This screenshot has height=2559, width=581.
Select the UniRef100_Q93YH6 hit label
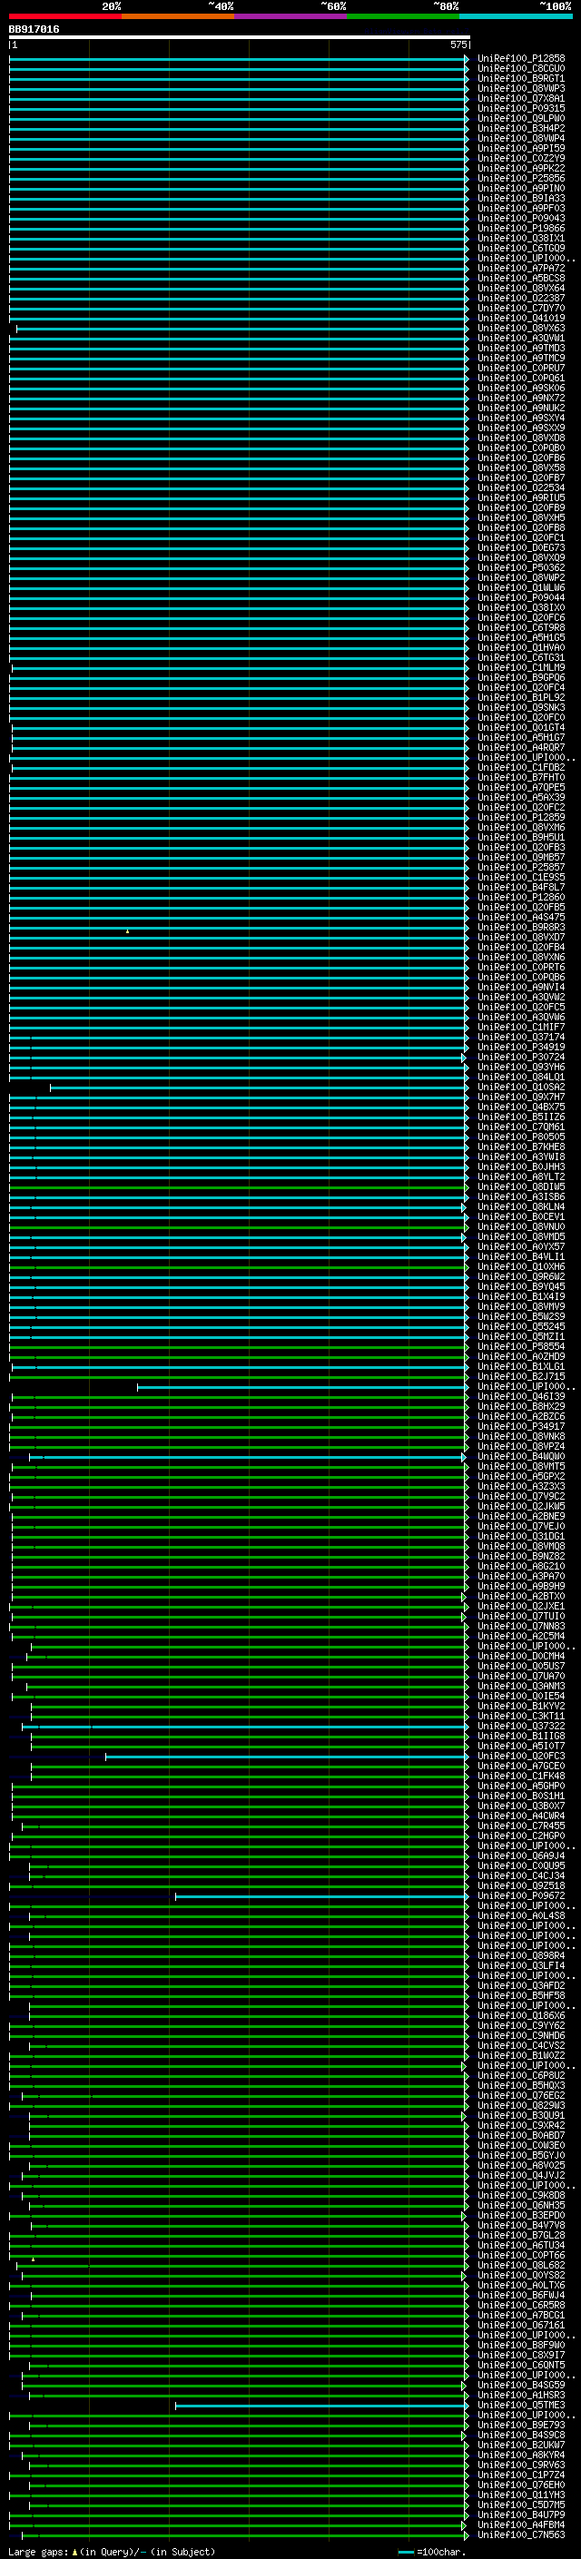(521, 1067)
